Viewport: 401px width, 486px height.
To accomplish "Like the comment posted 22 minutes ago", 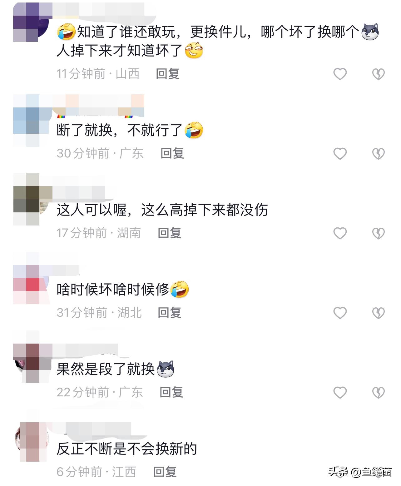I will (x=340, y=393).
